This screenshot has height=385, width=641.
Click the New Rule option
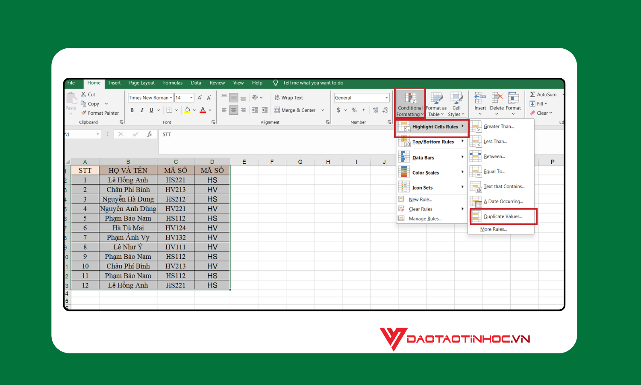tap(420, 199)
